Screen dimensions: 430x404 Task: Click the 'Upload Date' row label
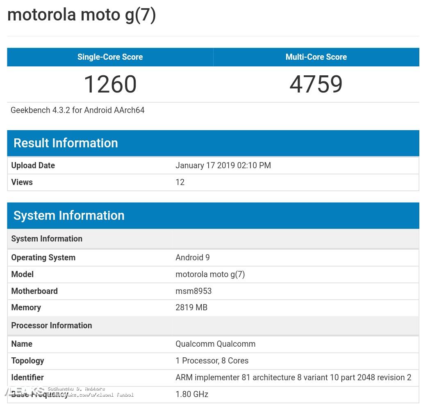(33, 165)
